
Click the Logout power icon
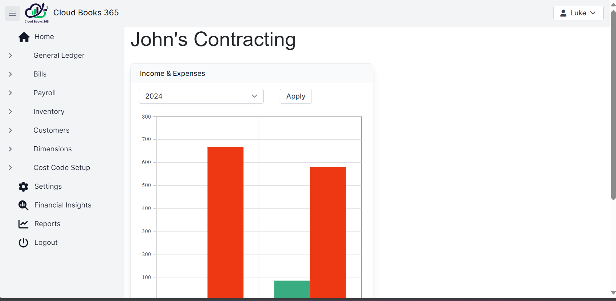23,243
